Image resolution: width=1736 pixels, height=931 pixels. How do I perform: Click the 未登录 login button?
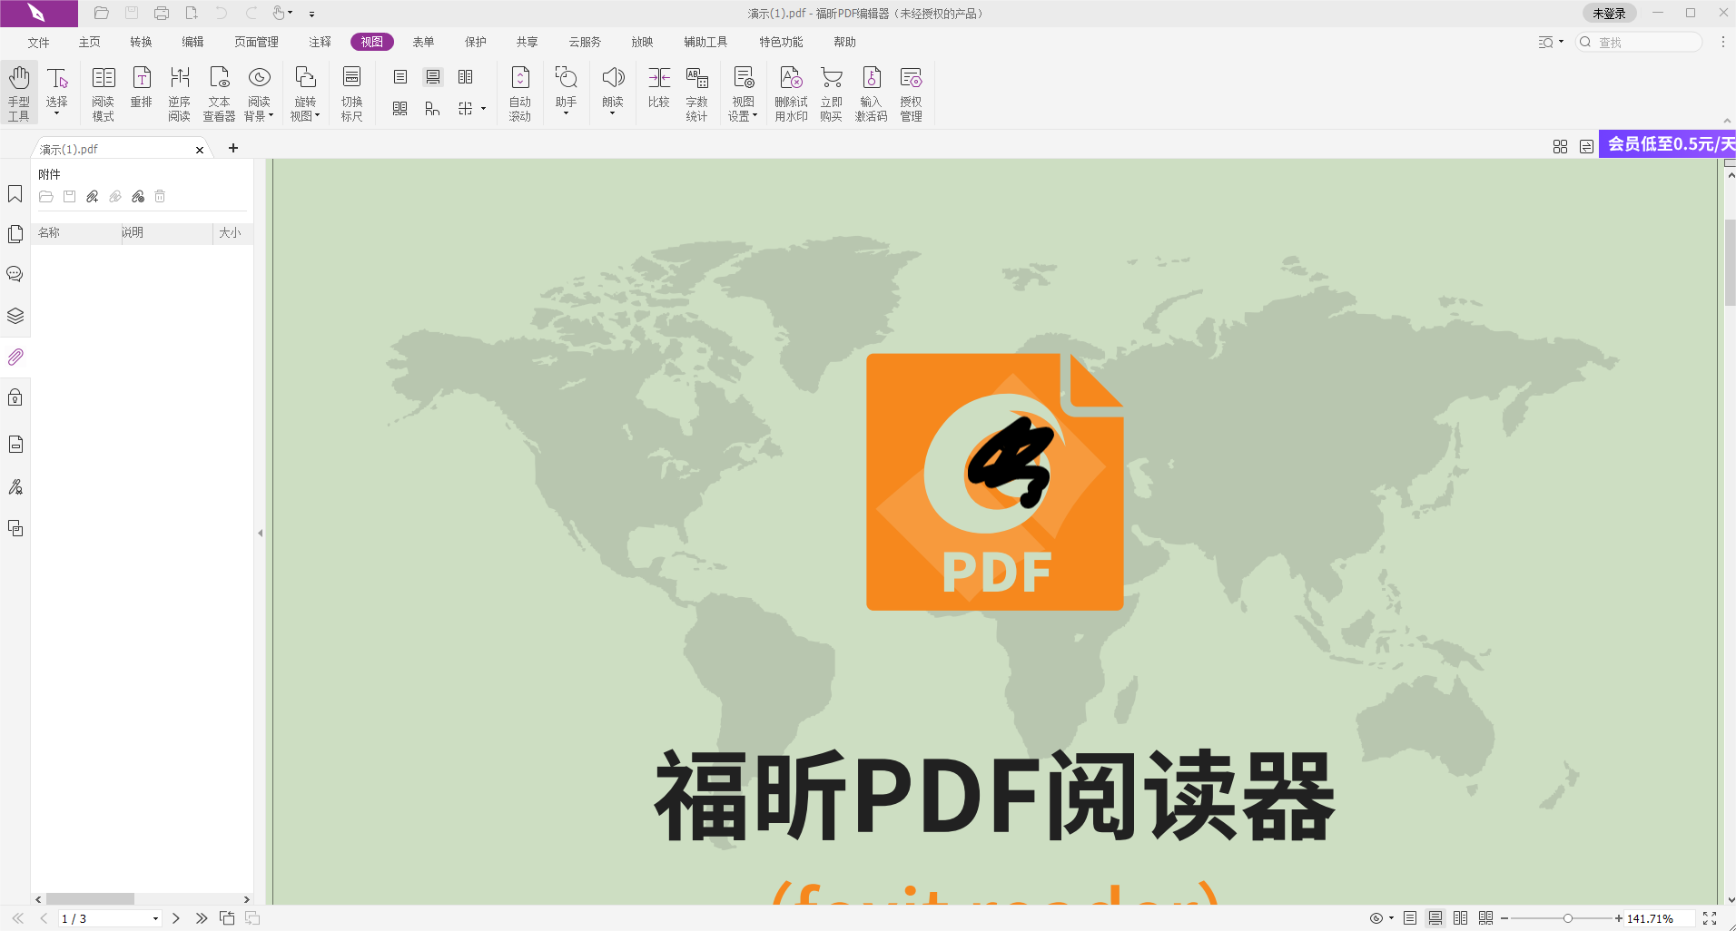pyautogui.click(x=1610, y=13)
